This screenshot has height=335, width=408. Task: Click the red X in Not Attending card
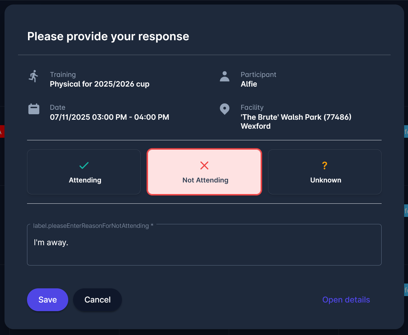click(204, 165)
